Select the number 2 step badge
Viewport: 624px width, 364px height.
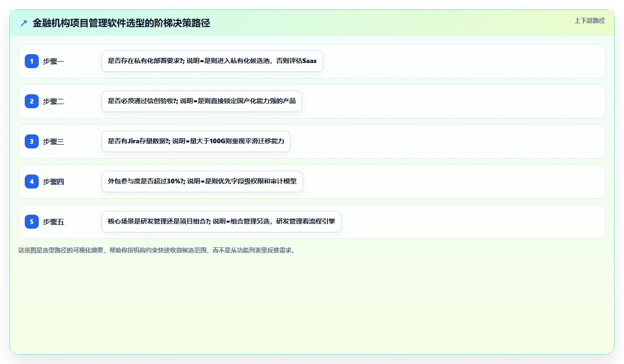coord(32,101)
